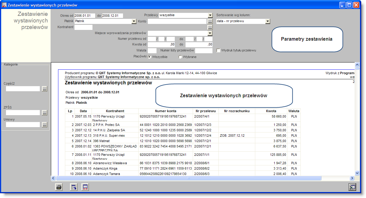Image resolution: width=366 pixels, height=198 pixels.
Task: Click the ellipsis button next to Umowy
Action: pos(45,125)
